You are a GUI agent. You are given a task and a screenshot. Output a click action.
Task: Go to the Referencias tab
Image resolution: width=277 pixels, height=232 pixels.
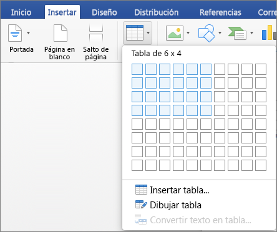pyautogui.click(x=220, y=12)
